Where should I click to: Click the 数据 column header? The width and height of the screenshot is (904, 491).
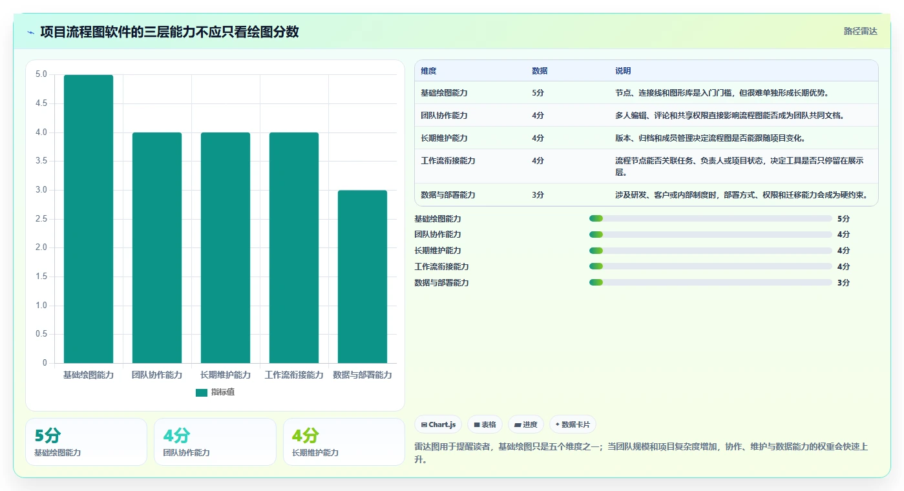pos(540,71)
